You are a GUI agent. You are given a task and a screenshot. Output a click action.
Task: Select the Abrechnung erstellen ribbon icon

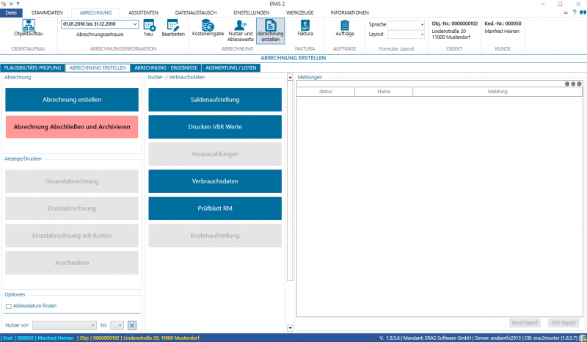(x=270, y=31)
